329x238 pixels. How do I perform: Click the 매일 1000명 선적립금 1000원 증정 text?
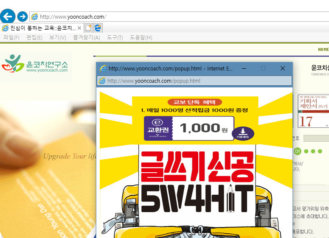pyautogui.click(x=194, y=110)
